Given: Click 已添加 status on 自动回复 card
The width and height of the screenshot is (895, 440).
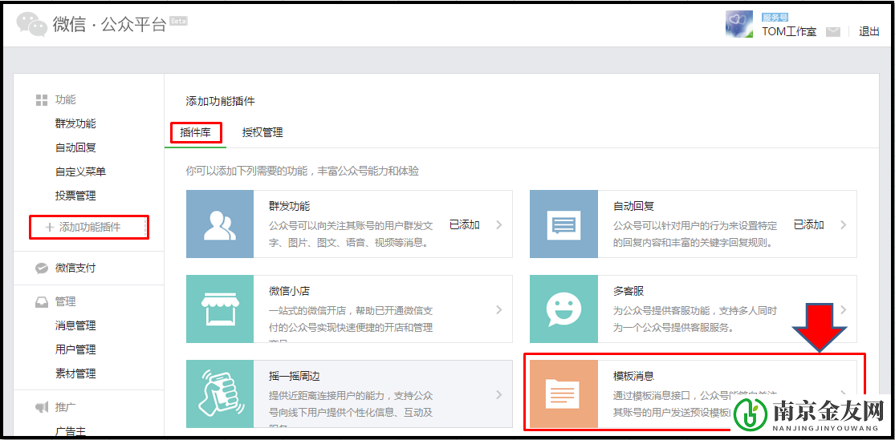Looking at the screenshot, I should click(809, 224).
